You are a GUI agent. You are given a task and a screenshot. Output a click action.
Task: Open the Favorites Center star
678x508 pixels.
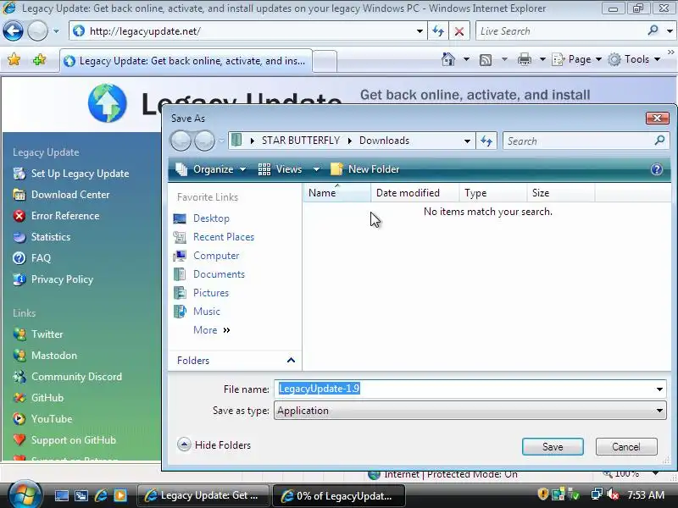point(14,59)
